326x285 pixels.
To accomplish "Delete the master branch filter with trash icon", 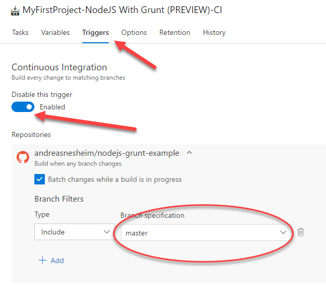I will 300,232.
